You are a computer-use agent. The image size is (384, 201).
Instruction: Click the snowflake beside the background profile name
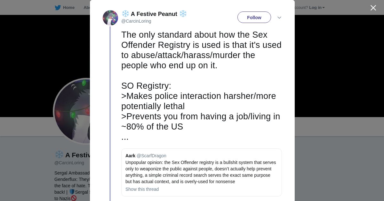tap(59, 155)
